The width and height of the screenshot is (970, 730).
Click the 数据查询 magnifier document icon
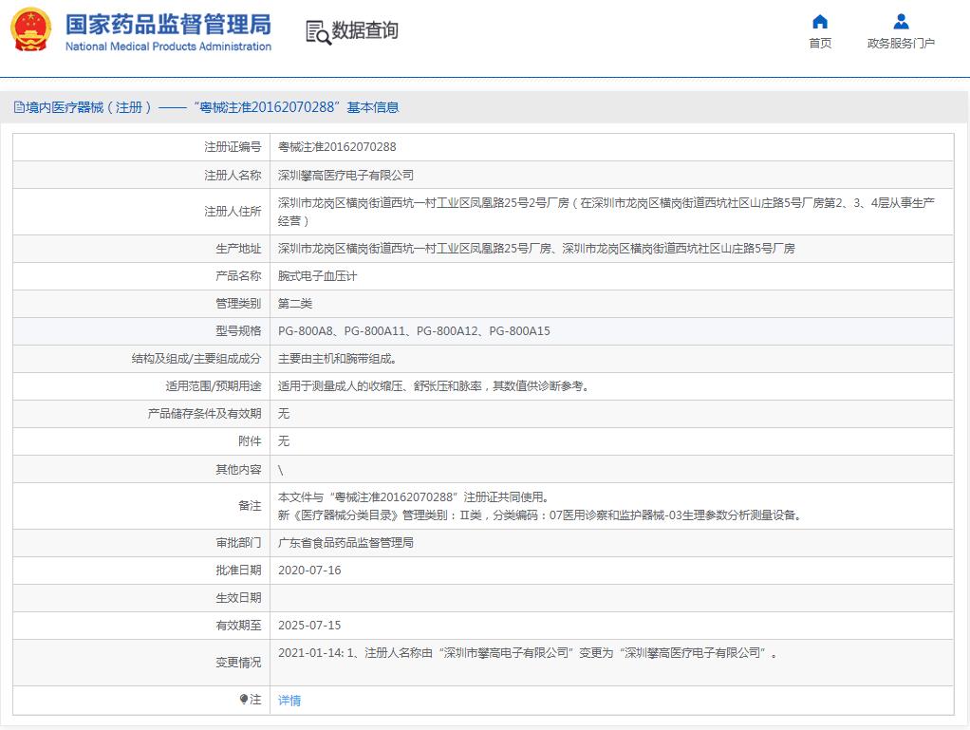[x=318, y=31]
